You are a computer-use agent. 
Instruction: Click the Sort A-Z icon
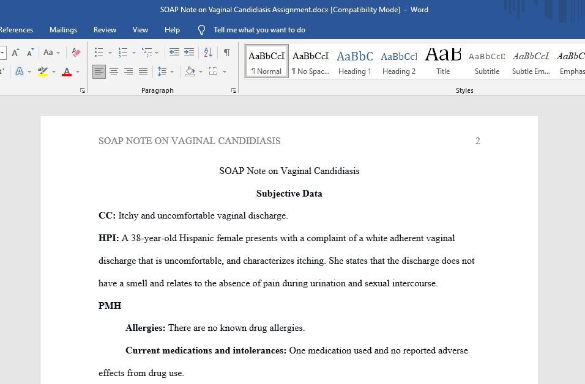pos(208,53)
